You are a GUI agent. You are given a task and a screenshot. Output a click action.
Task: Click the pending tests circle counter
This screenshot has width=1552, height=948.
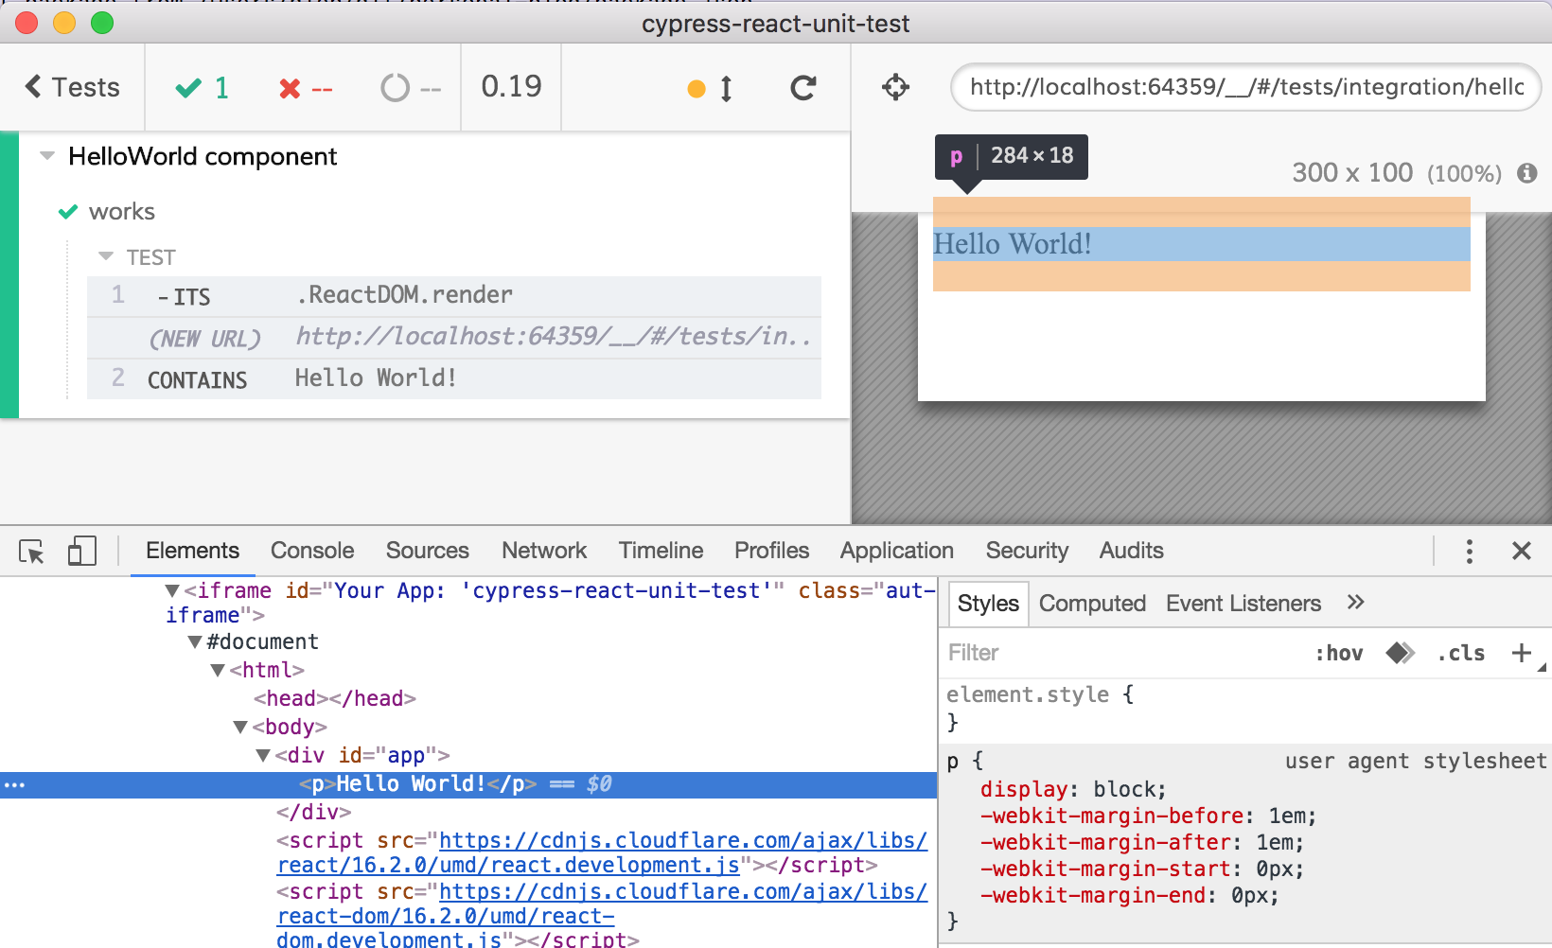[x=411, y=88]
